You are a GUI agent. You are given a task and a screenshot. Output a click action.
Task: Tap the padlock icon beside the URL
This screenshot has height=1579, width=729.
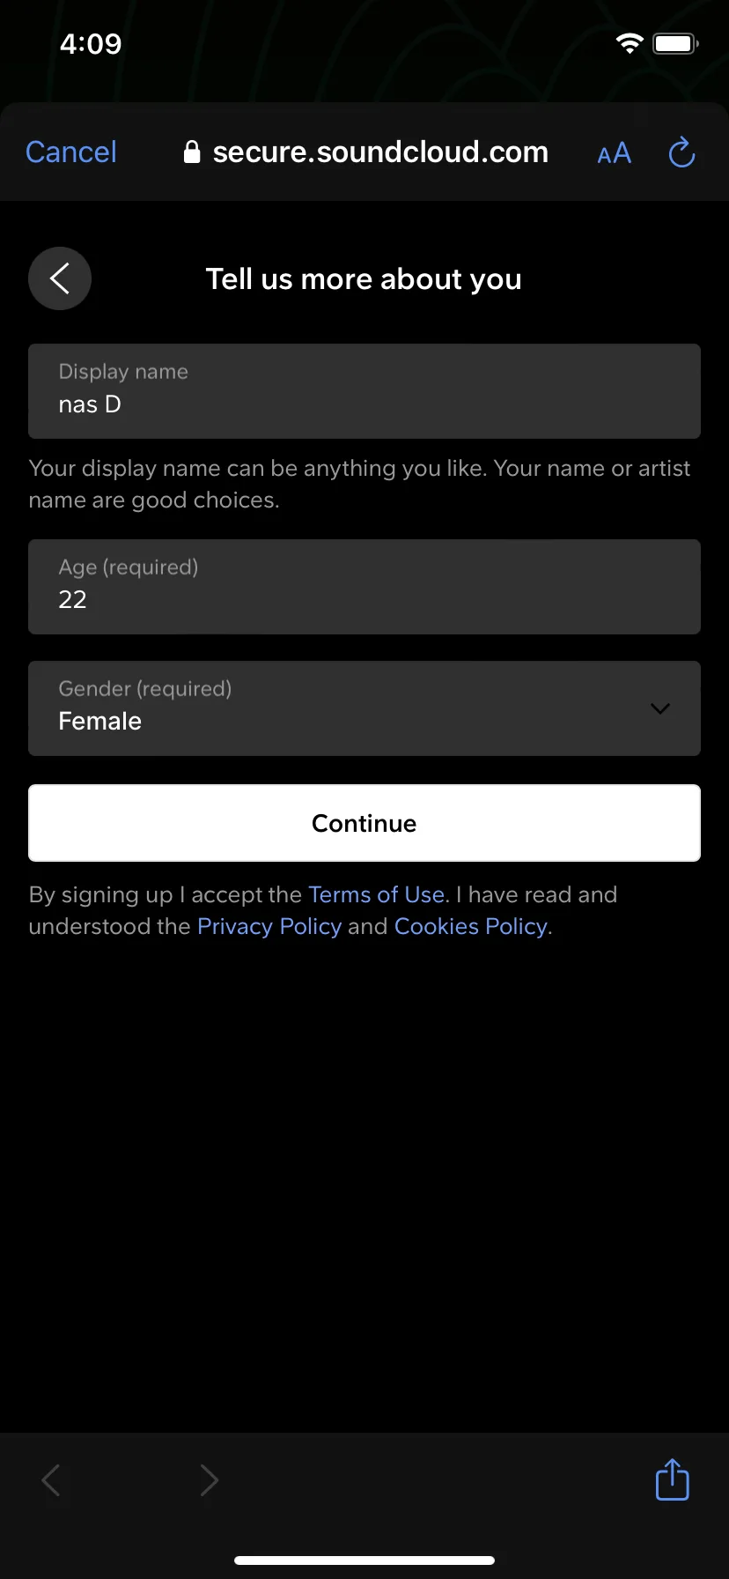coord(192,152)
